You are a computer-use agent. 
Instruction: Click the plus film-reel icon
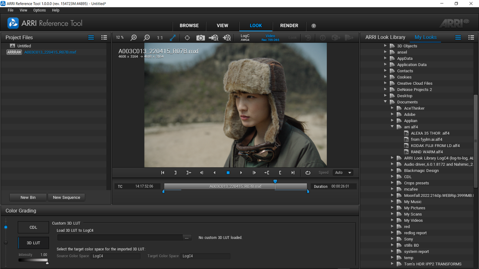tap(227, 37)
